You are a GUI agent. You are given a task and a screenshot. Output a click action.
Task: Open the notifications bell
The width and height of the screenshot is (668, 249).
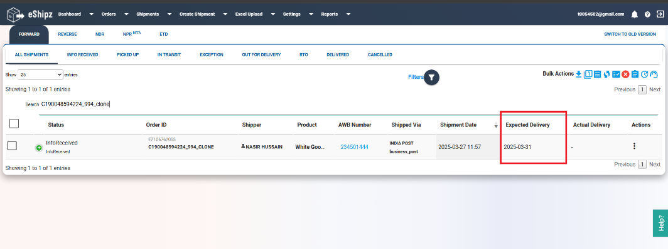(634, 14)
